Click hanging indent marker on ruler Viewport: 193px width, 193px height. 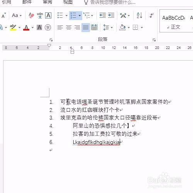tap(72, 50)
